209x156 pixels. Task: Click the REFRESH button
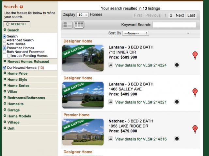[x=17, y=24]
